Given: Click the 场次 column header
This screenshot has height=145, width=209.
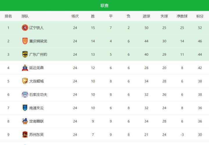Looking at the screenshot, I should (x=75, y=16).
